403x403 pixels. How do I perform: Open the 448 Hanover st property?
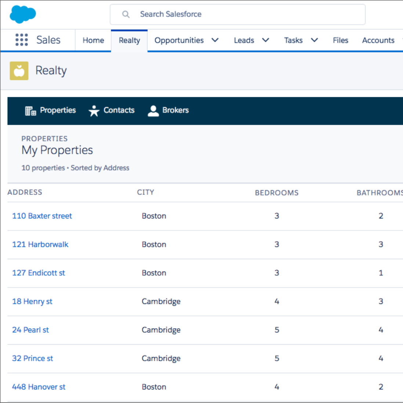pyautogui.click(x=39, y=386)
